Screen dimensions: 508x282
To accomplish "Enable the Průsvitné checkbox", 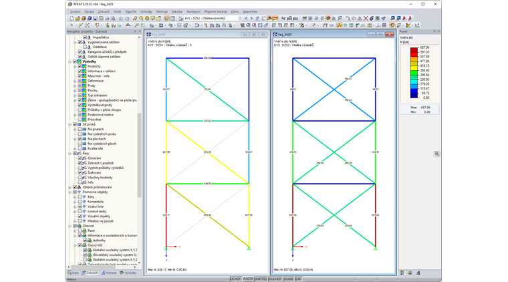I will 80,120.
